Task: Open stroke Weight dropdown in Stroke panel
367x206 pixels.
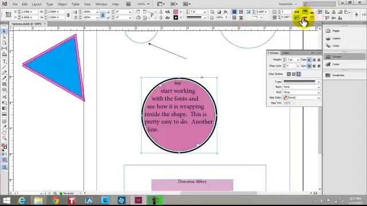Action: (298, 60)
